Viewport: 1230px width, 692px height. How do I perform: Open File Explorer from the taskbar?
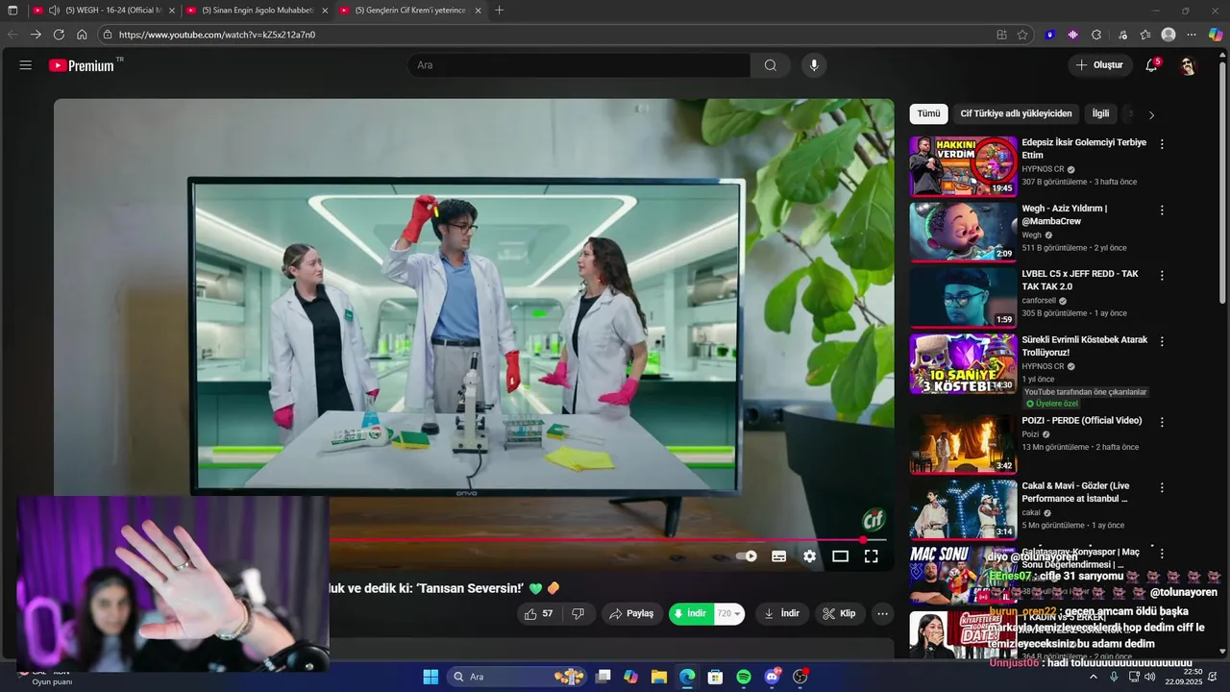659,677
